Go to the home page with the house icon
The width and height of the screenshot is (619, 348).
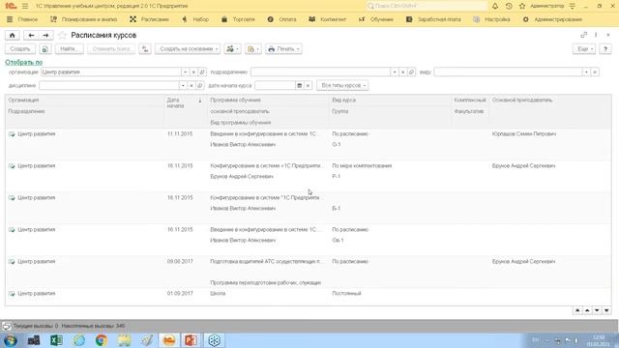coord(13,35)
